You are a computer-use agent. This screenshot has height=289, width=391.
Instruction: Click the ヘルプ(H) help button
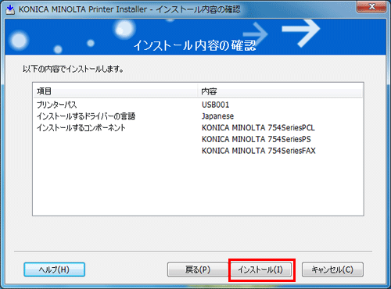pyautogui.click(x=54, y=269)
